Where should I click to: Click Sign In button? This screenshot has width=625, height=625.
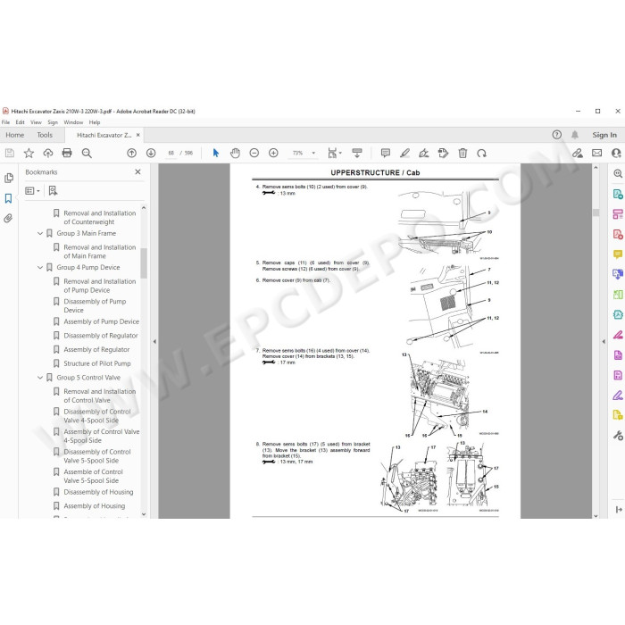(x=604, y=135)
